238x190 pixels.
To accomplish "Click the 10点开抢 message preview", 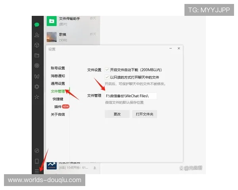I will point(74,168).
